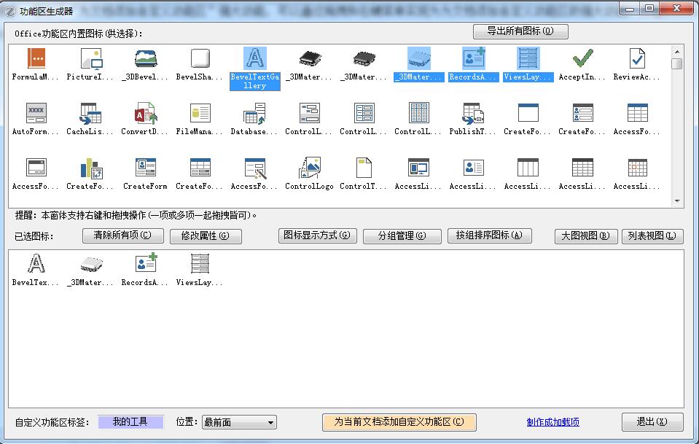Select RecordsA icon in selected icons list
Viewport: 699px width, 444px height.
point(145,265)
